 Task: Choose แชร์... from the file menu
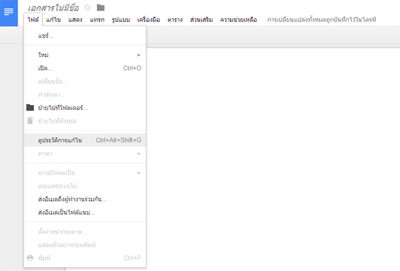tap(85, 36)
